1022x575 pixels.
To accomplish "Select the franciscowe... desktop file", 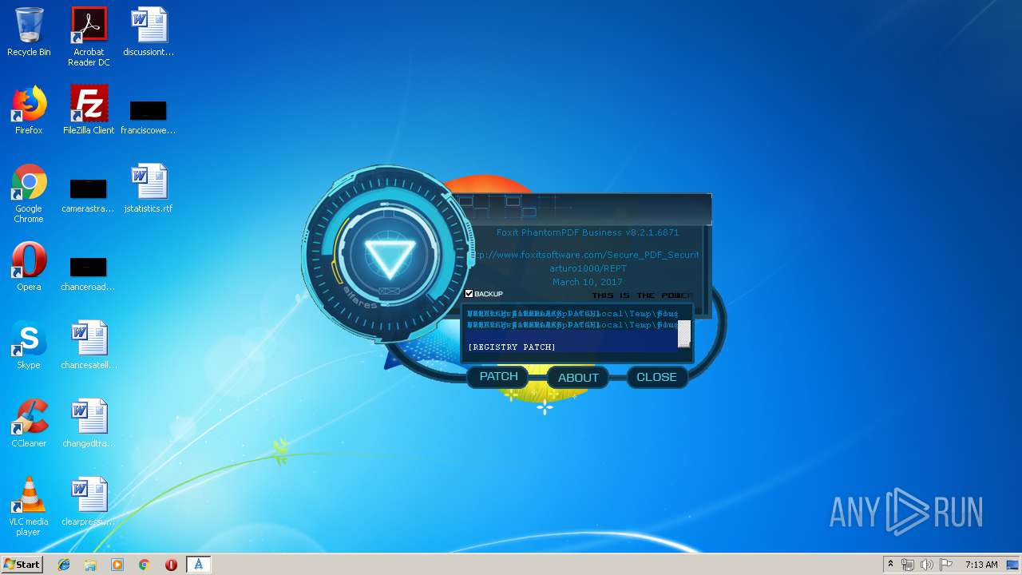I will pyautogui.click(x=149, y=117).
